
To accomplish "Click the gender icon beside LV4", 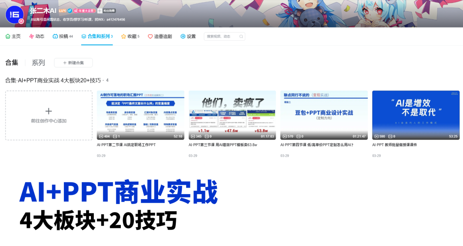I will tap(70, 11).
